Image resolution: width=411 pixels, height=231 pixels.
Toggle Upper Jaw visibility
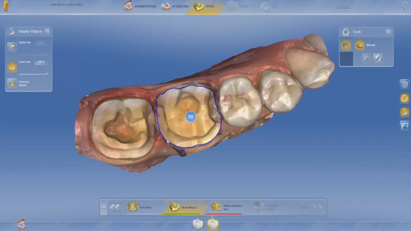pos(12,47)
